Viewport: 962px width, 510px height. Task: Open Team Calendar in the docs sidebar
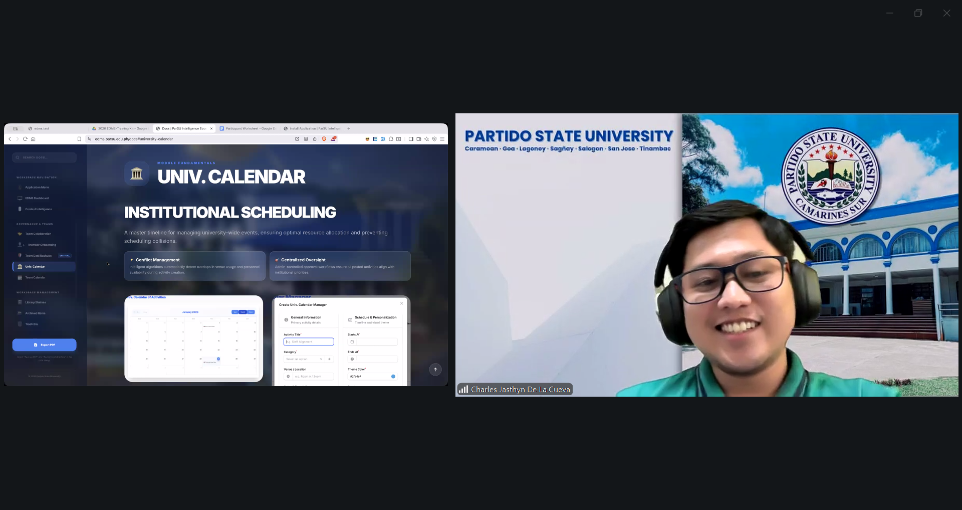point(35,277)
